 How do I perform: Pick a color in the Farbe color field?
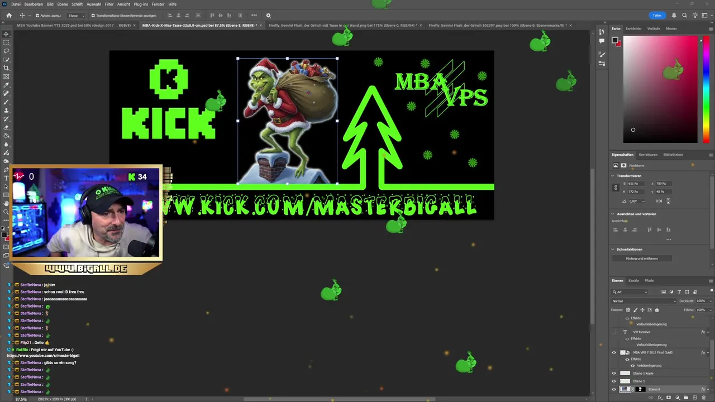tap(660, 89)
